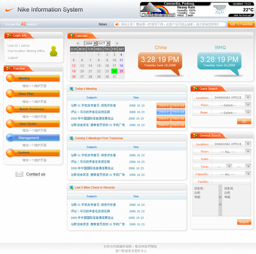Select highlighted day 24 in calendar

click(x=114, y=71)
